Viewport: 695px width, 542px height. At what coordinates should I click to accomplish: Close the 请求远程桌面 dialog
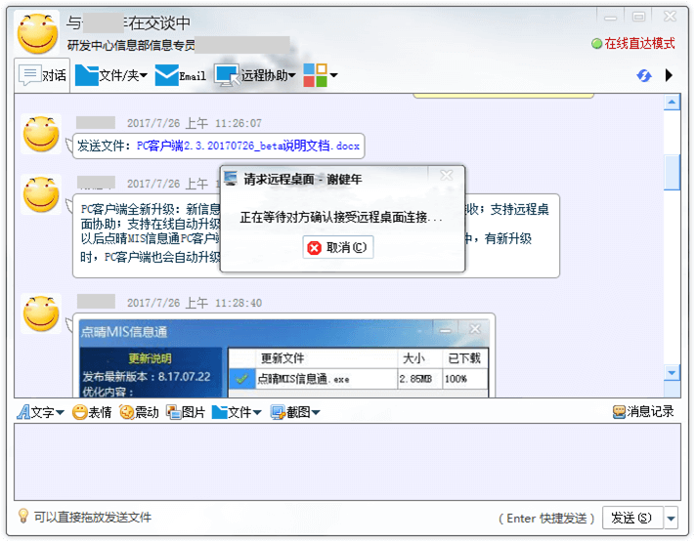[446, 177]
